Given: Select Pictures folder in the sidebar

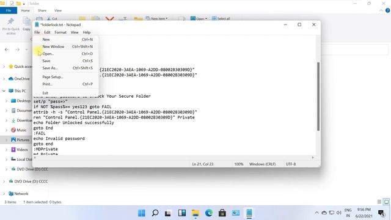Looking at the screenshot, I should [x=20, y=140].
